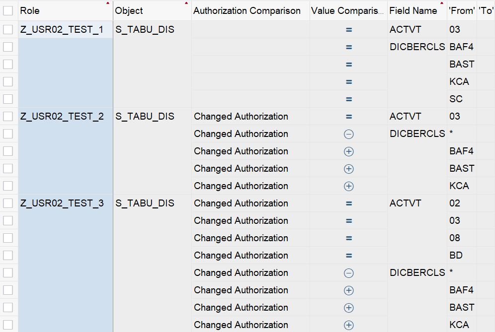
Task: Check the row box for Z_USR02_TEST_2
Action: (8, 117)
